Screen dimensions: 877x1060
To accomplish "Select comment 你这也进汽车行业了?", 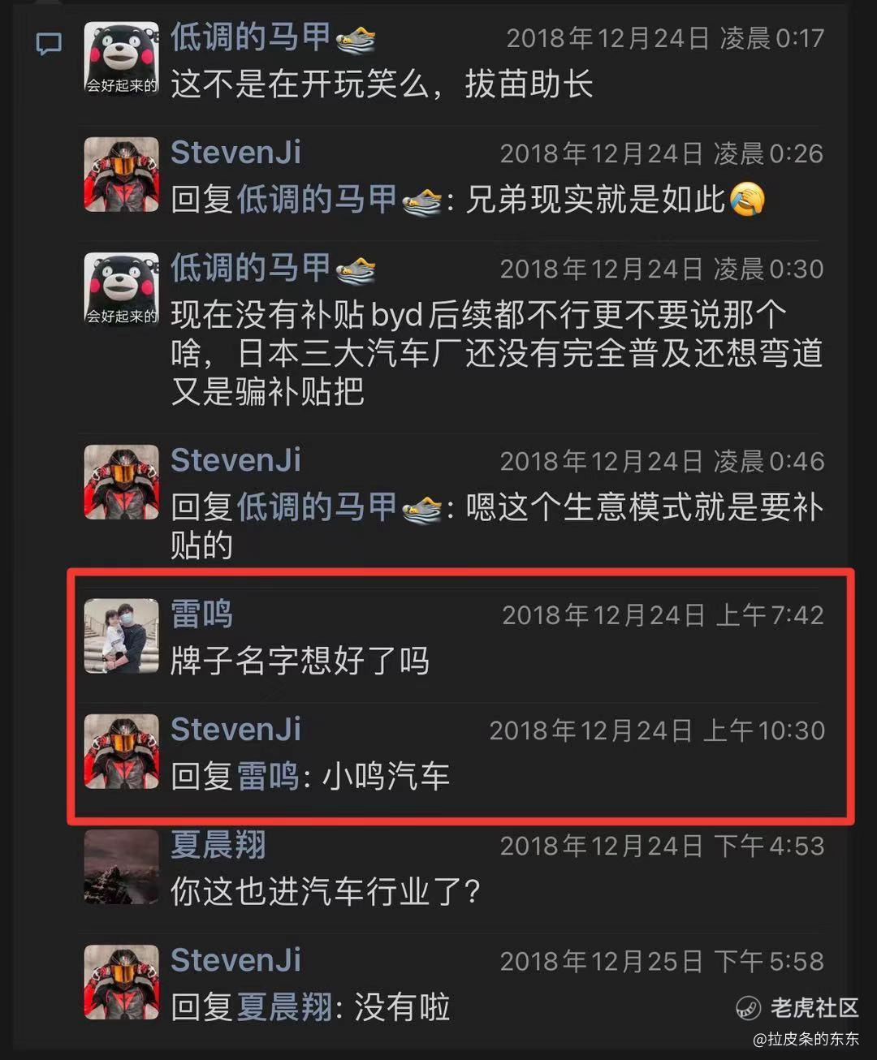I will pos(326,892).
